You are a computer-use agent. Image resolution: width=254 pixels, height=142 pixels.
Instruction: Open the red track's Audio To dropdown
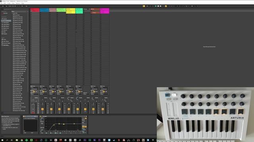point(35,94)
